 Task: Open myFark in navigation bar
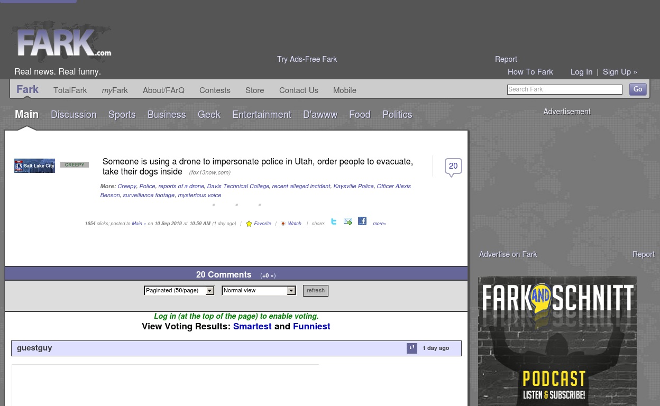point(115,90)
